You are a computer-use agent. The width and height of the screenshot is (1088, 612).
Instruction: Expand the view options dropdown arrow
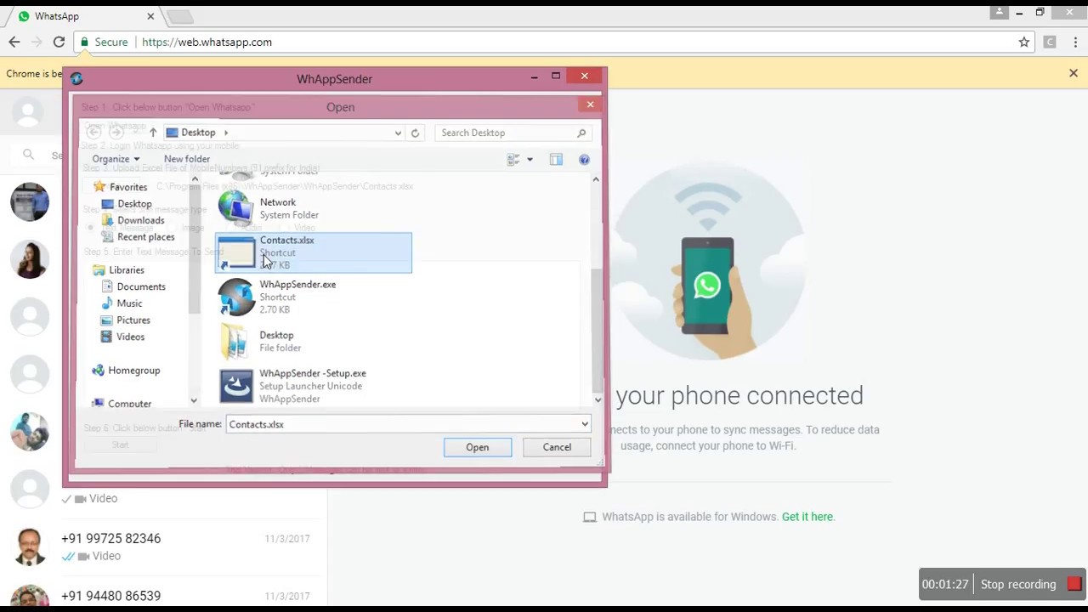(x=530, y=159)
